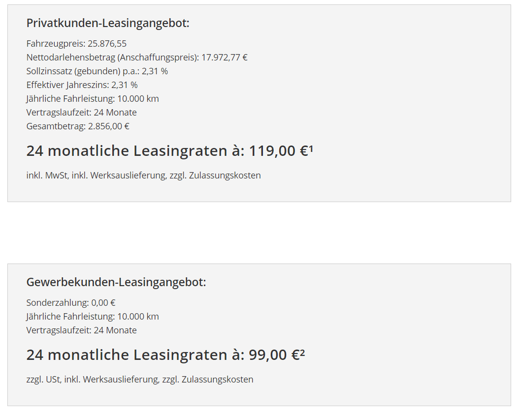Click the Sonderzahlung 0,00 € line

click(71, 303)
